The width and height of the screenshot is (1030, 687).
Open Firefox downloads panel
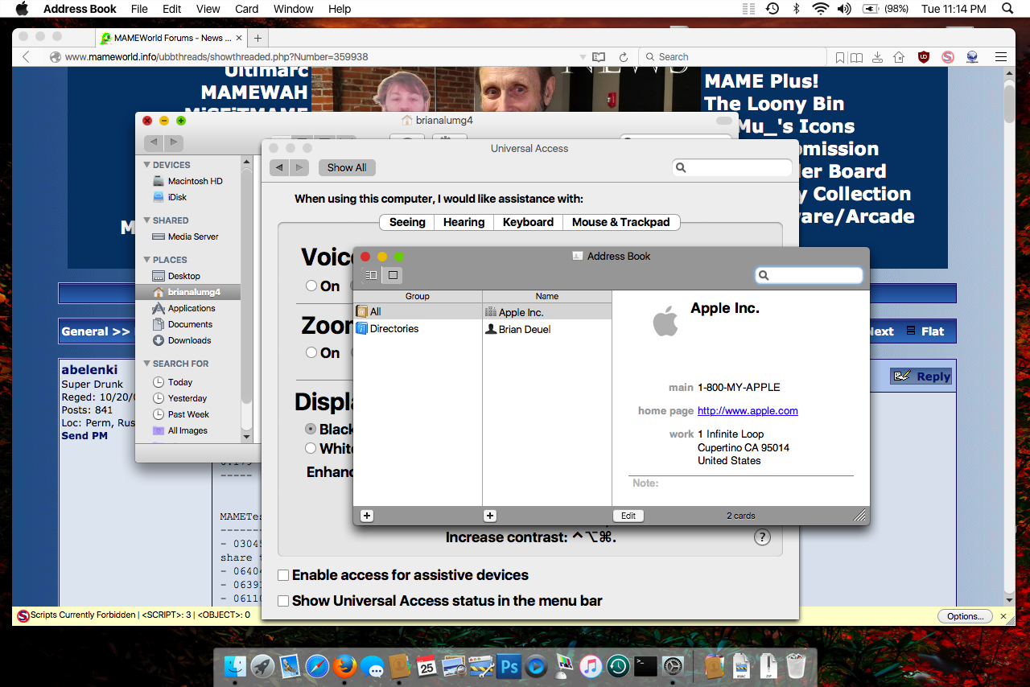click(878, 57)
